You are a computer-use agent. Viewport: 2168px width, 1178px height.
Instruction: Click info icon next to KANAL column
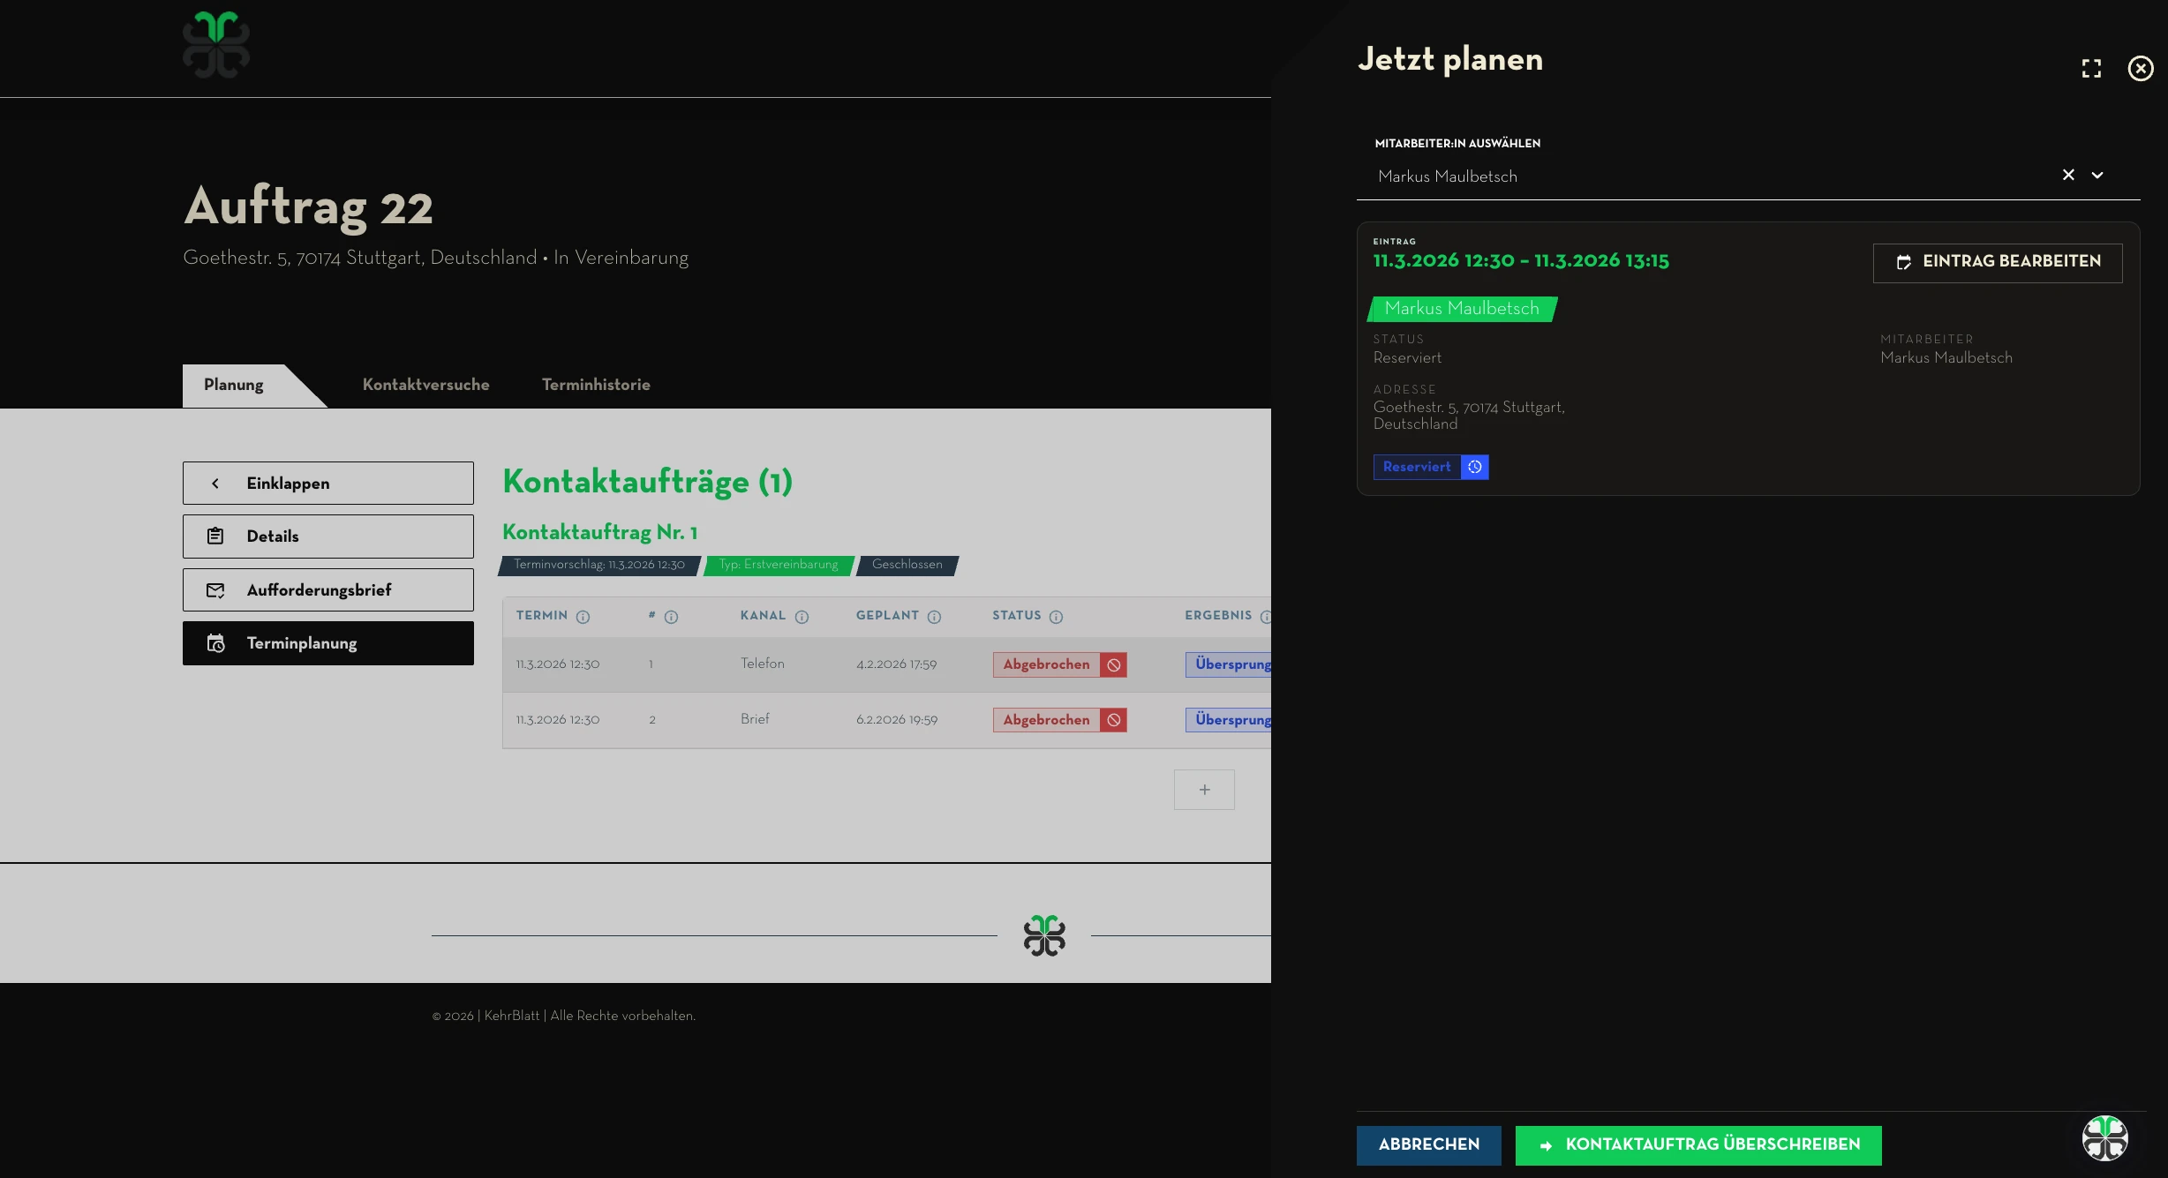pos(802,617)
